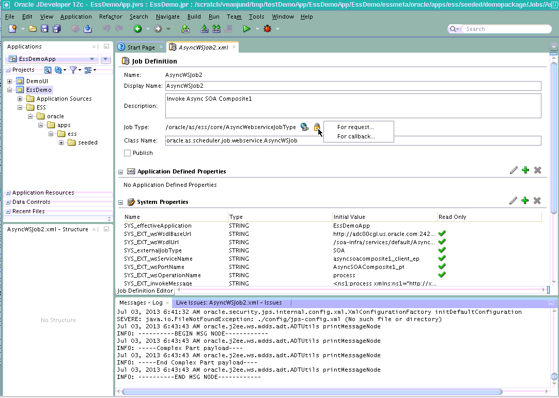
Task: Navigate back with green arrow icon
Action: tap(137, 29)
